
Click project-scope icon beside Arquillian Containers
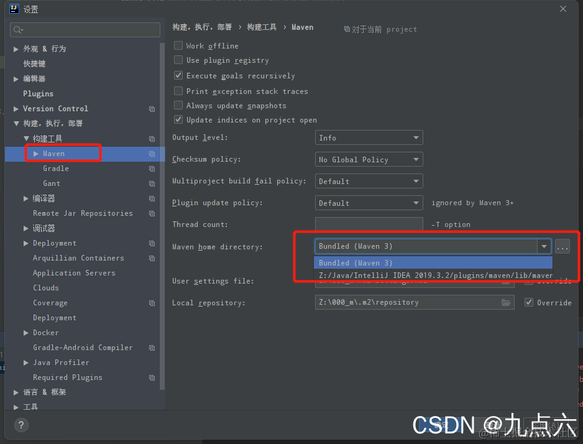point(152,258)
